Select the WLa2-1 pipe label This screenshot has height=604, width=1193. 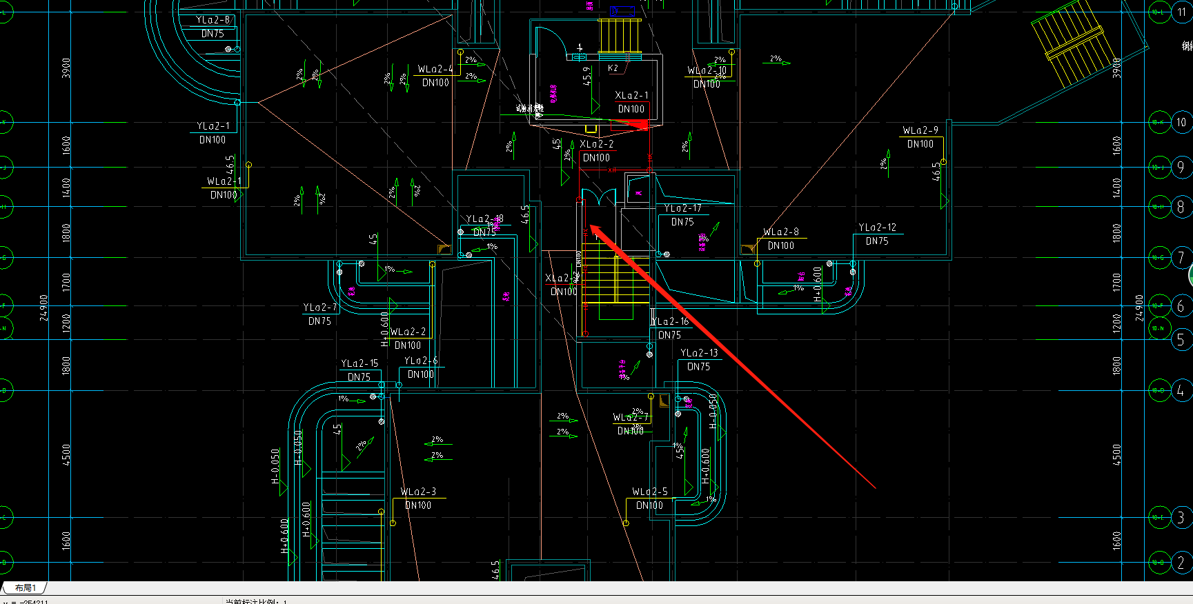tap(224, 181)
